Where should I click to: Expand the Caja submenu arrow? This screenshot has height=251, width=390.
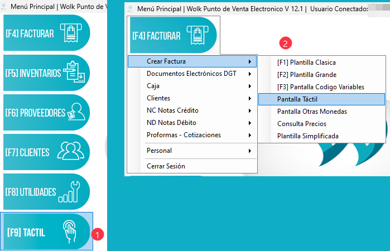[x=249, y=86]
